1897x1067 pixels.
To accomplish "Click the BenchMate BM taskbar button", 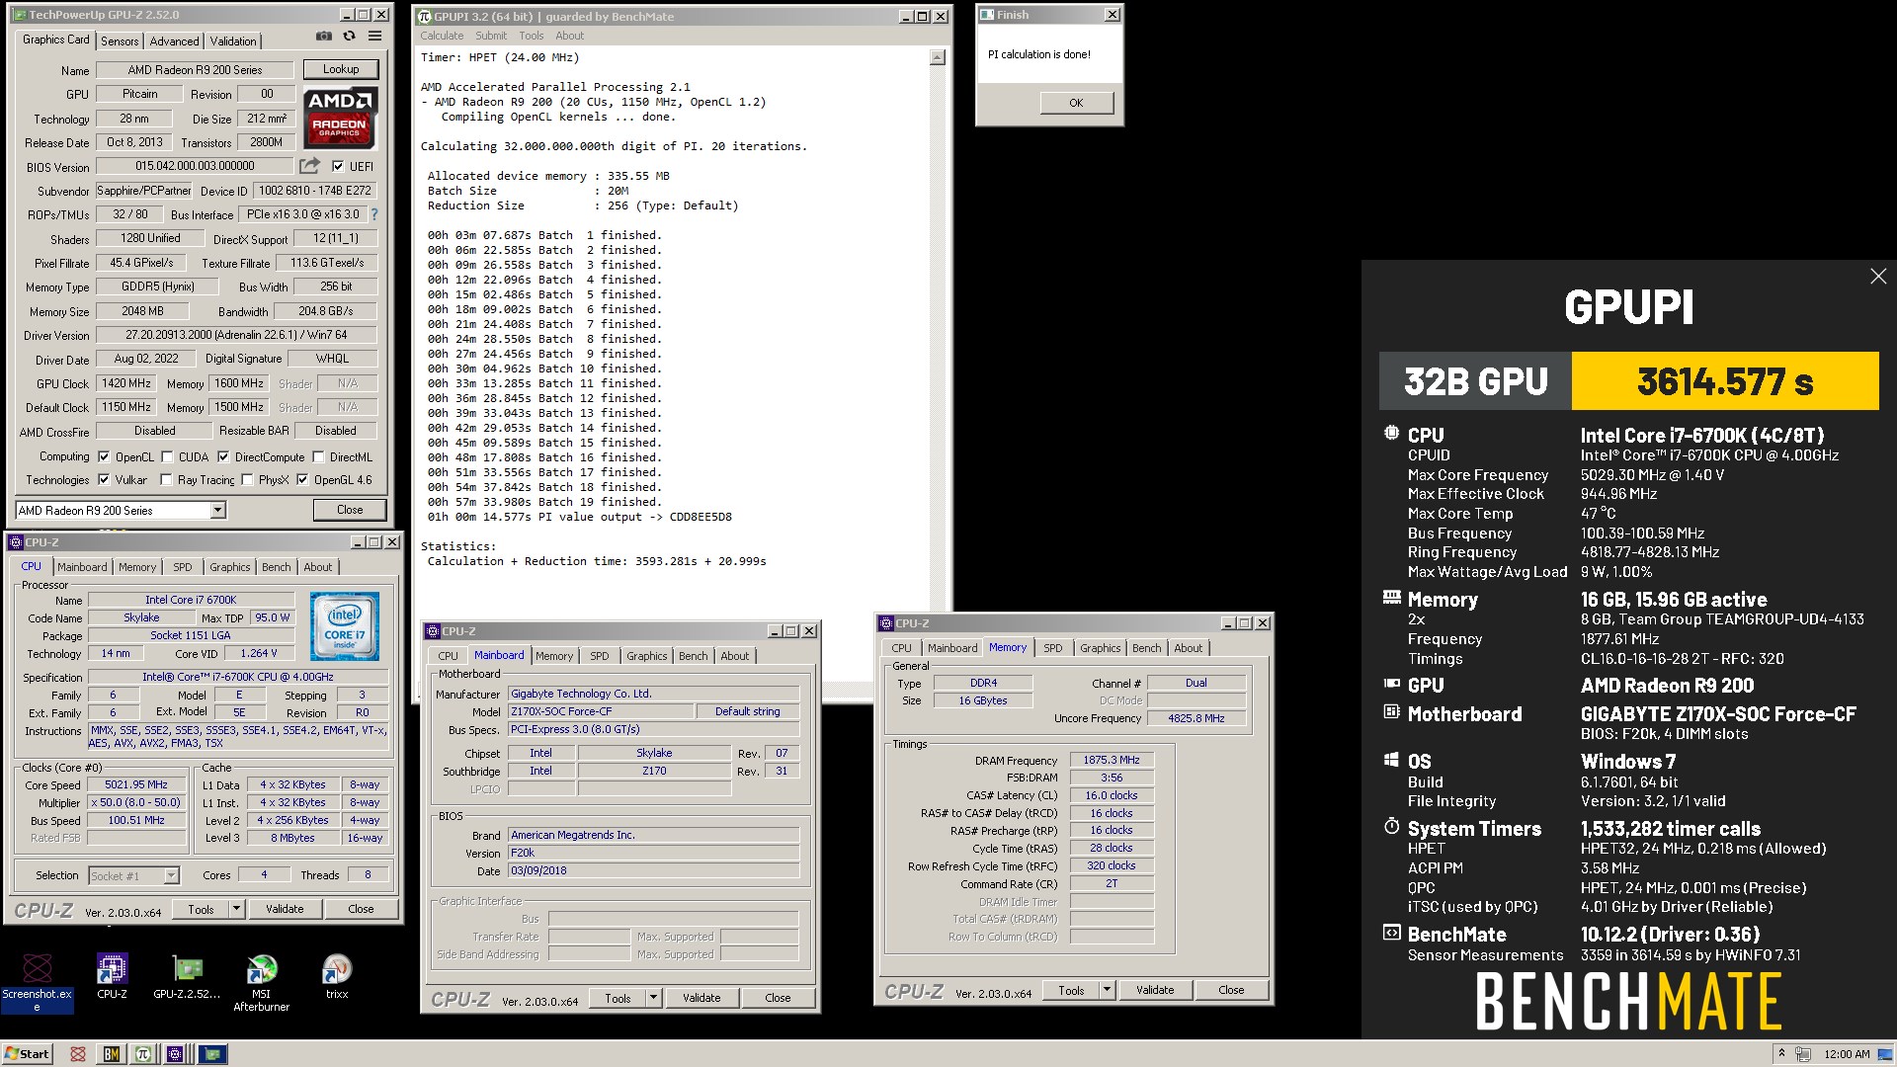I will click(x=112, y=1054).
